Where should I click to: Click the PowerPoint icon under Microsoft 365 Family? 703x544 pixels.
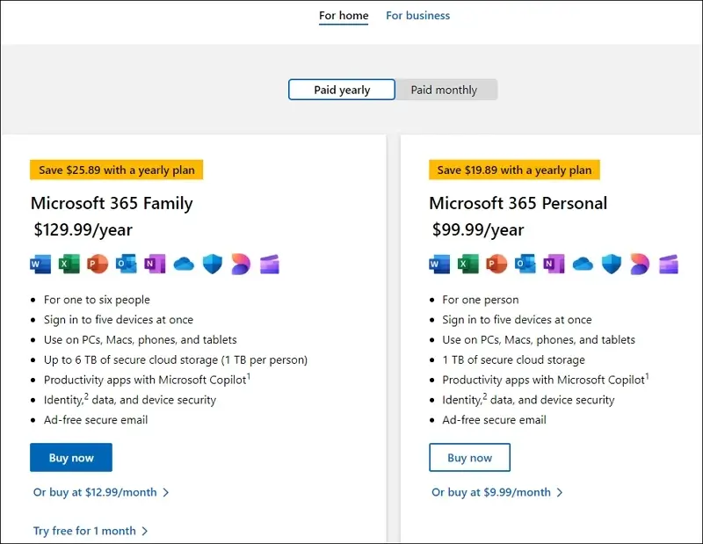tap(98, 264)
